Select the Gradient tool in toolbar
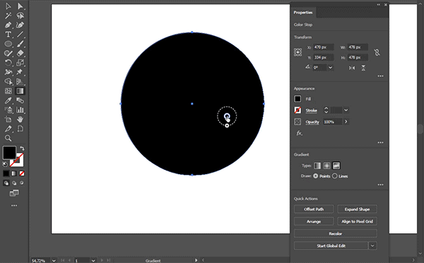The height and width of the screenshot is (263, 424). 20,91
